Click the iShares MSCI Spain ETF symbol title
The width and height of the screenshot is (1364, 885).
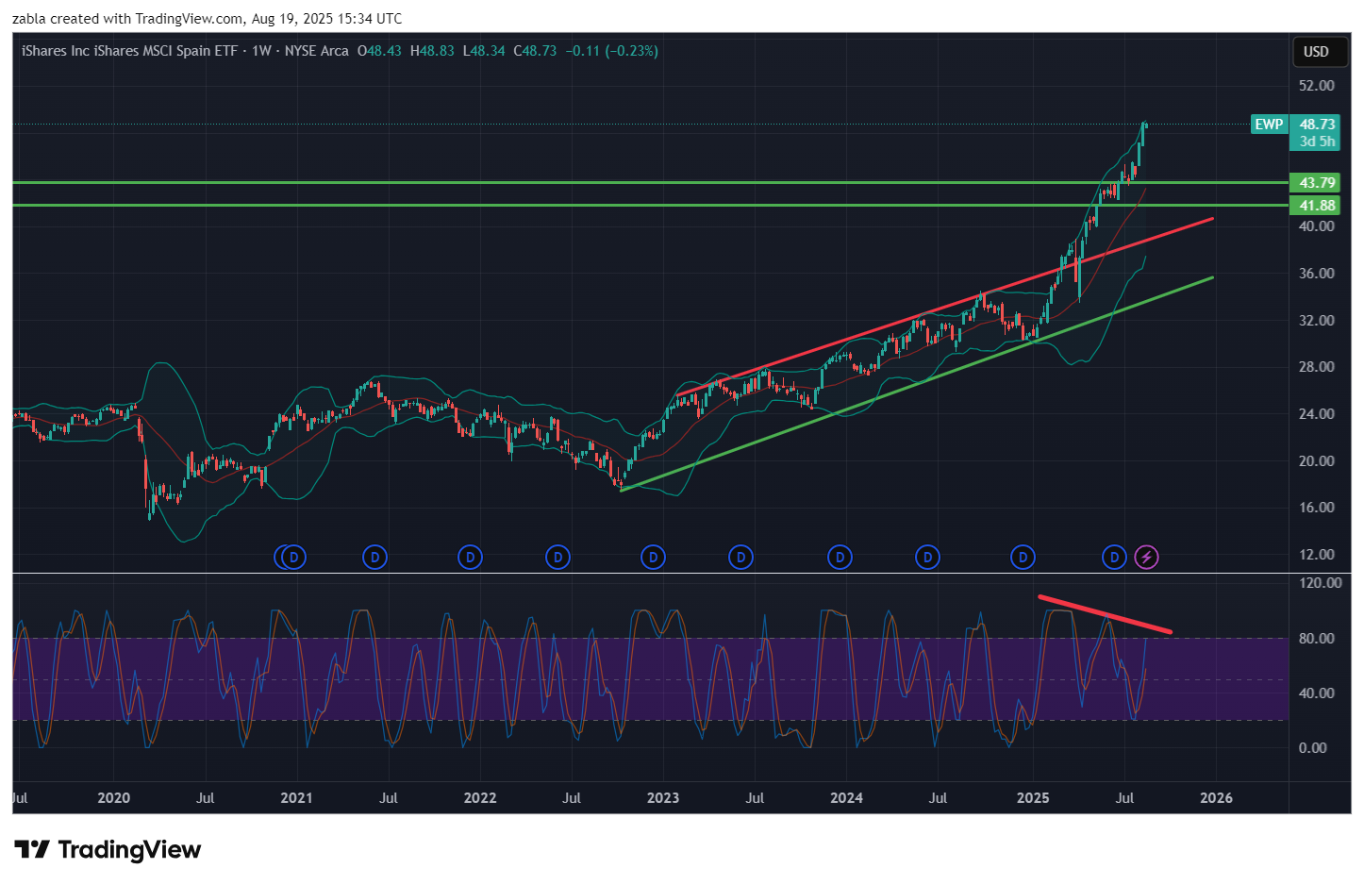(129, 51)
